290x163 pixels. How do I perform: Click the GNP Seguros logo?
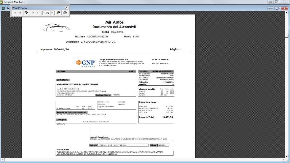(x=86, y=63)
